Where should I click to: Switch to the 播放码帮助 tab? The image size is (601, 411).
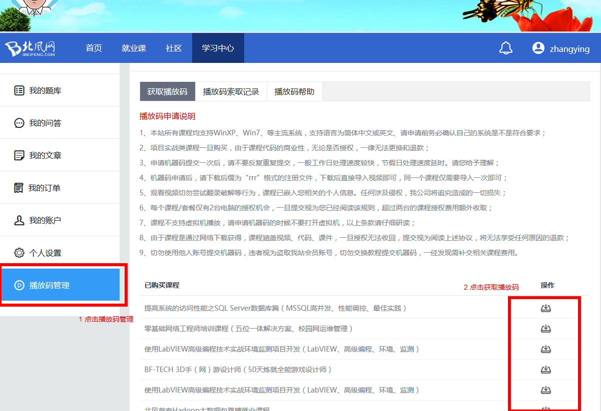(x=294, y=91)
